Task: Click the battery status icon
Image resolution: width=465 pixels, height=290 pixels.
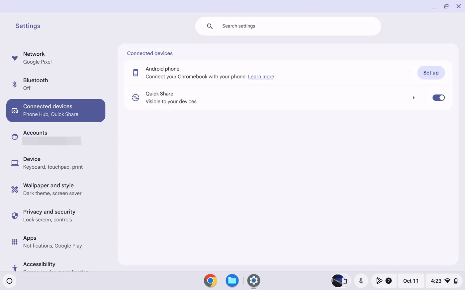Action: [456, 281]
